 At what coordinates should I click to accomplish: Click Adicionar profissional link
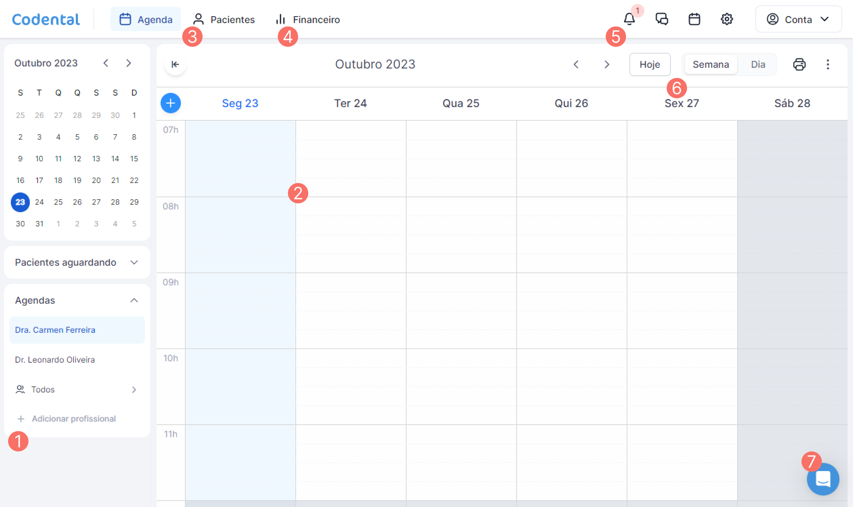74,419
